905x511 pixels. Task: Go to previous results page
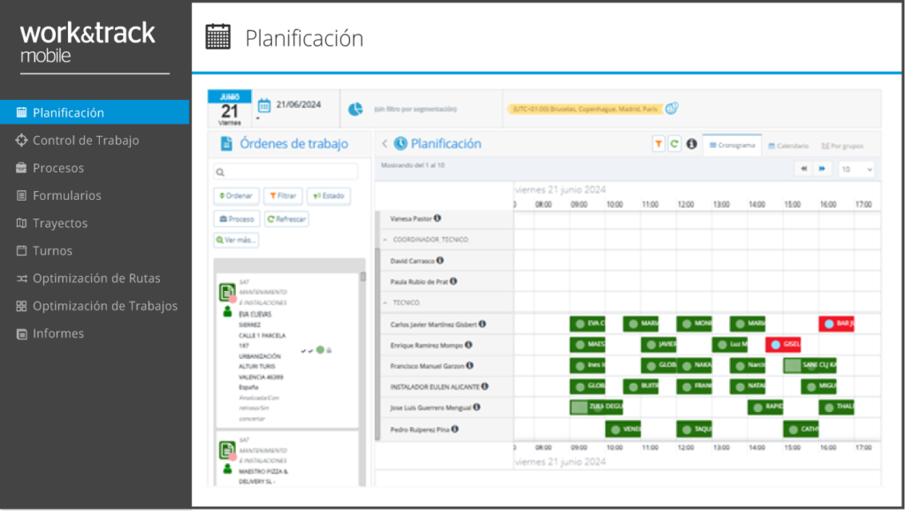[803, 169]
